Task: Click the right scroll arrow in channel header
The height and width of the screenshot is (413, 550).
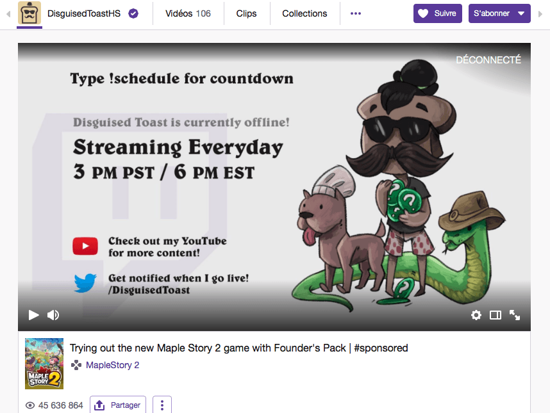Action: [x=540, y=14]
